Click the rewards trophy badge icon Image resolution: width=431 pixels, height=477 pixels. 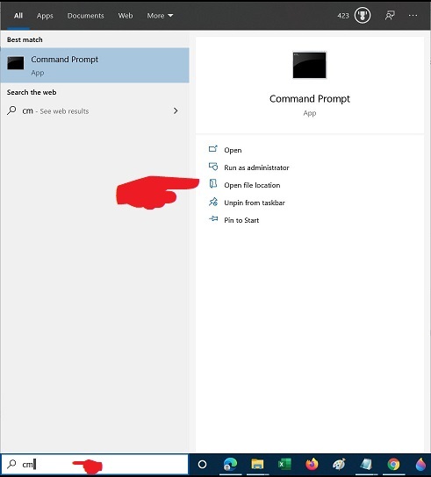363,15
